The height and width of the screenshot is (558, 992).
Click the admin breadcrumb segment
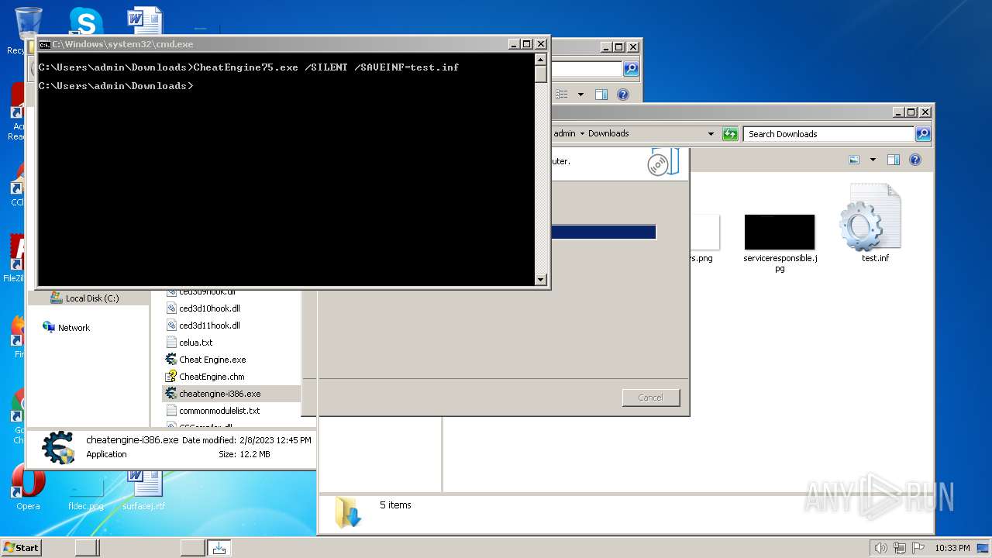564,133
